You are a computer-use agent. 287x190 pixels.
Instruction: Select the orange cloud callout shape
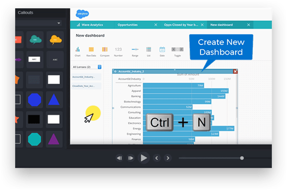pyautogui.click(x=55, y=40)
